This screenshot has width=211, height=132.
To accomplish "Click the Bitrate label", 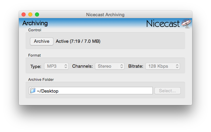I will point(136,66).
